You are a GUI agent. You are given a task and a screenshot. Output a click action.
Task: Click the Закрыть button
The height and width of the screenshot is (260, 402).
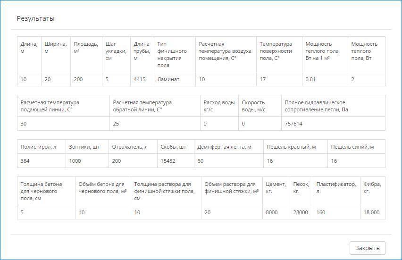367,248
